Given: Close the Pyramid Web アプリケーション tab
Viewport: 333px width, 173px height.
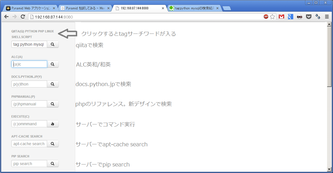Looking at the screenshot, I should click(54, 8).
